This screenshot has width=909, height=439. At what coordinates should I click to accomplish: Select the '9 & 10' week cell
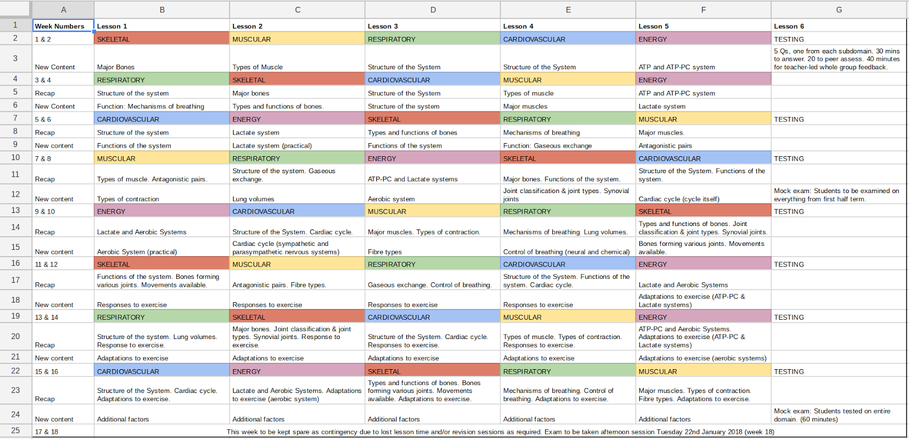(63, 211)
